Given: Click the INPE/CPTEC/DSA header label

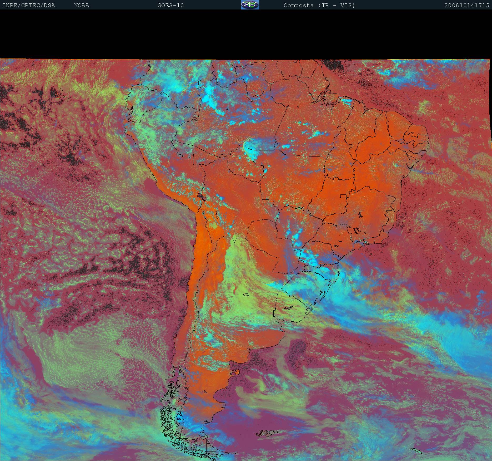Looking at the screenshot, I should pos(29,5).
